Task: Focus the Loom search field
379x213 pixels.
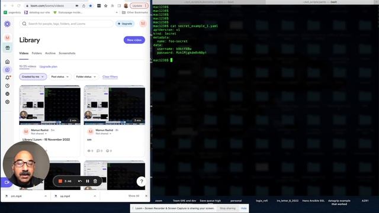Action: tap(66, 24)
